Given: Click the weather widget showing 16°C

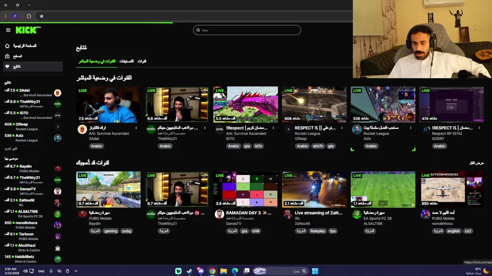Looking at the screenshot, I should [477, 271].
